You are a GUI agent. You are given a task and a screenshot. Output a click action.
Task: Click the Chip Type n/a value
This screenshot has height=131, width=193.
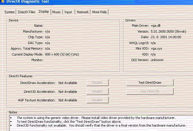point(47,37)
